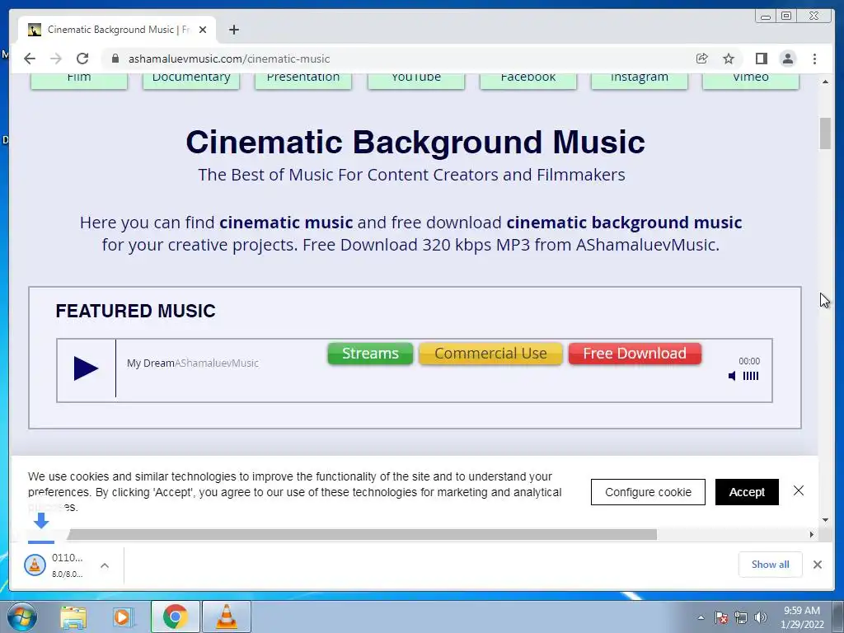Open Windows Media Player from taskbar
The width and height of the screenshot is (844, 633).
pos(124,617)
